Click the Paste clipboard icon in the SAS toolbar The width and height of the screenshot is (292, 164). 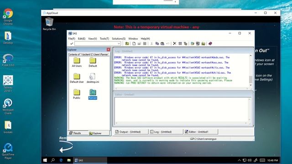click(162, 44)
